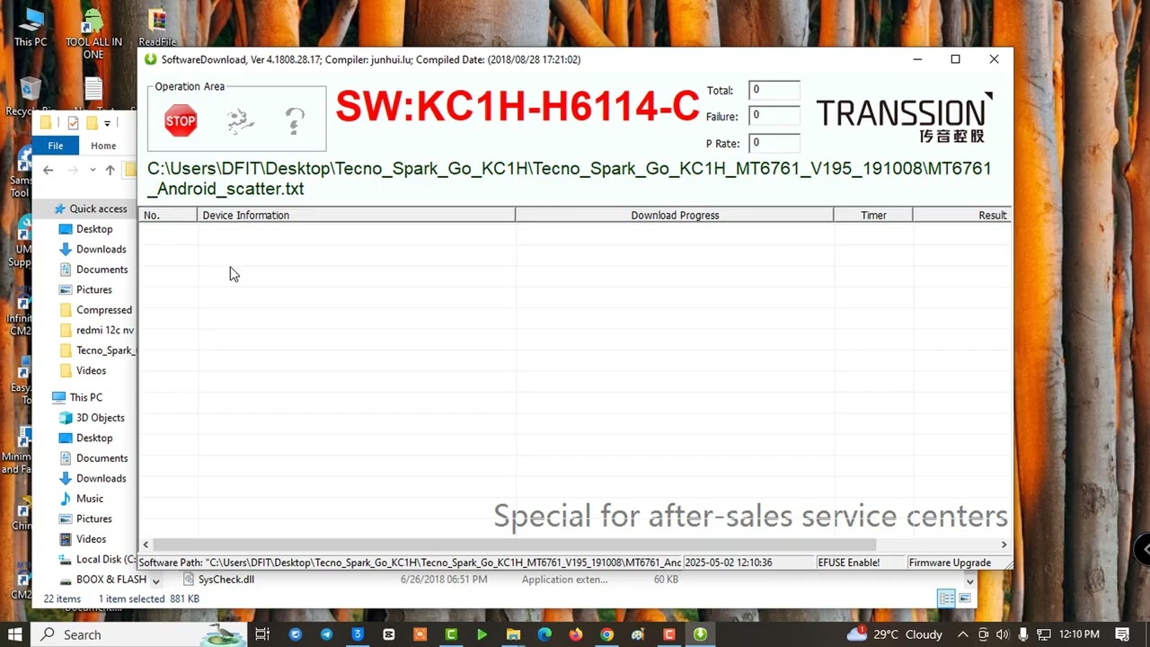
Task: Launch Google Chrome from the taskbar
Action: (x=607, y=634)
